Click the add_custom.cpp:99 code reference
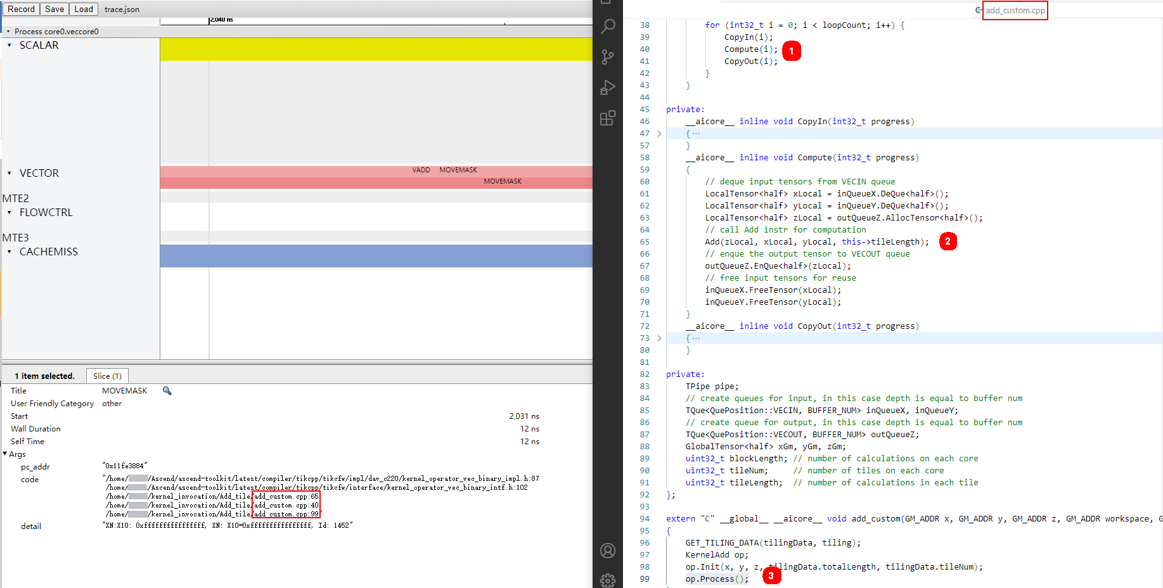 286,514
